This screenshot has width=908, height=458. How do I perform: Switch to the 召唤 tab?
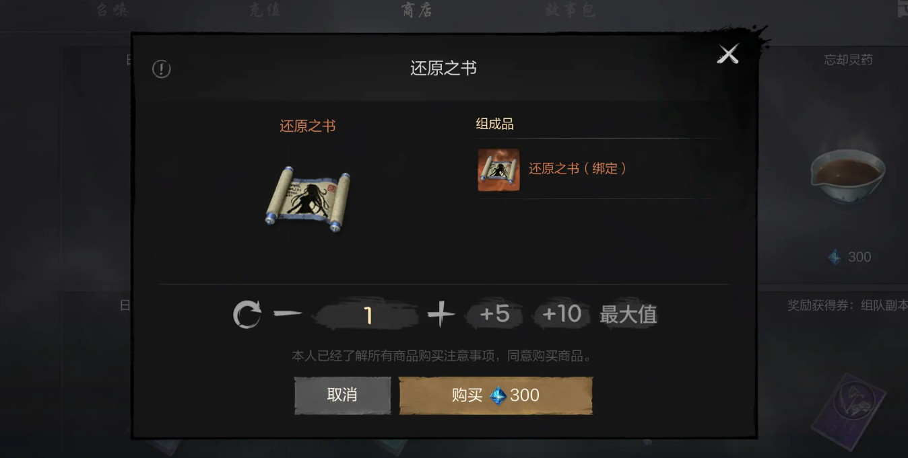click(111, 10)
